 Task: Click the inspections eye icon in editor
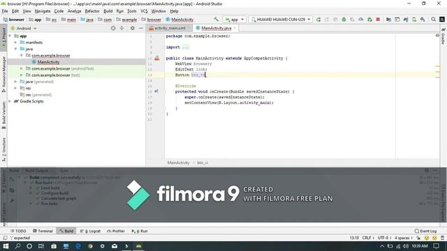(x=437, y=36)
